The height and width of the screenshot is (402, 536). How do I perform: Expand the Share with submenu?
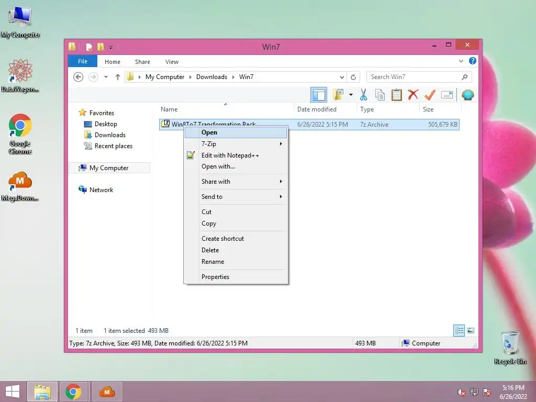point(236,182)
